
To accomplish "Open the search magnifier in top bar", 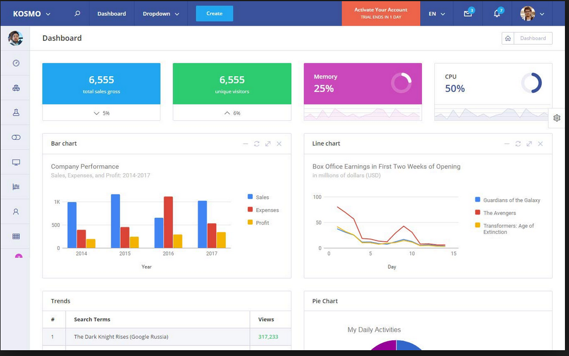I will [x=77, y=13].
